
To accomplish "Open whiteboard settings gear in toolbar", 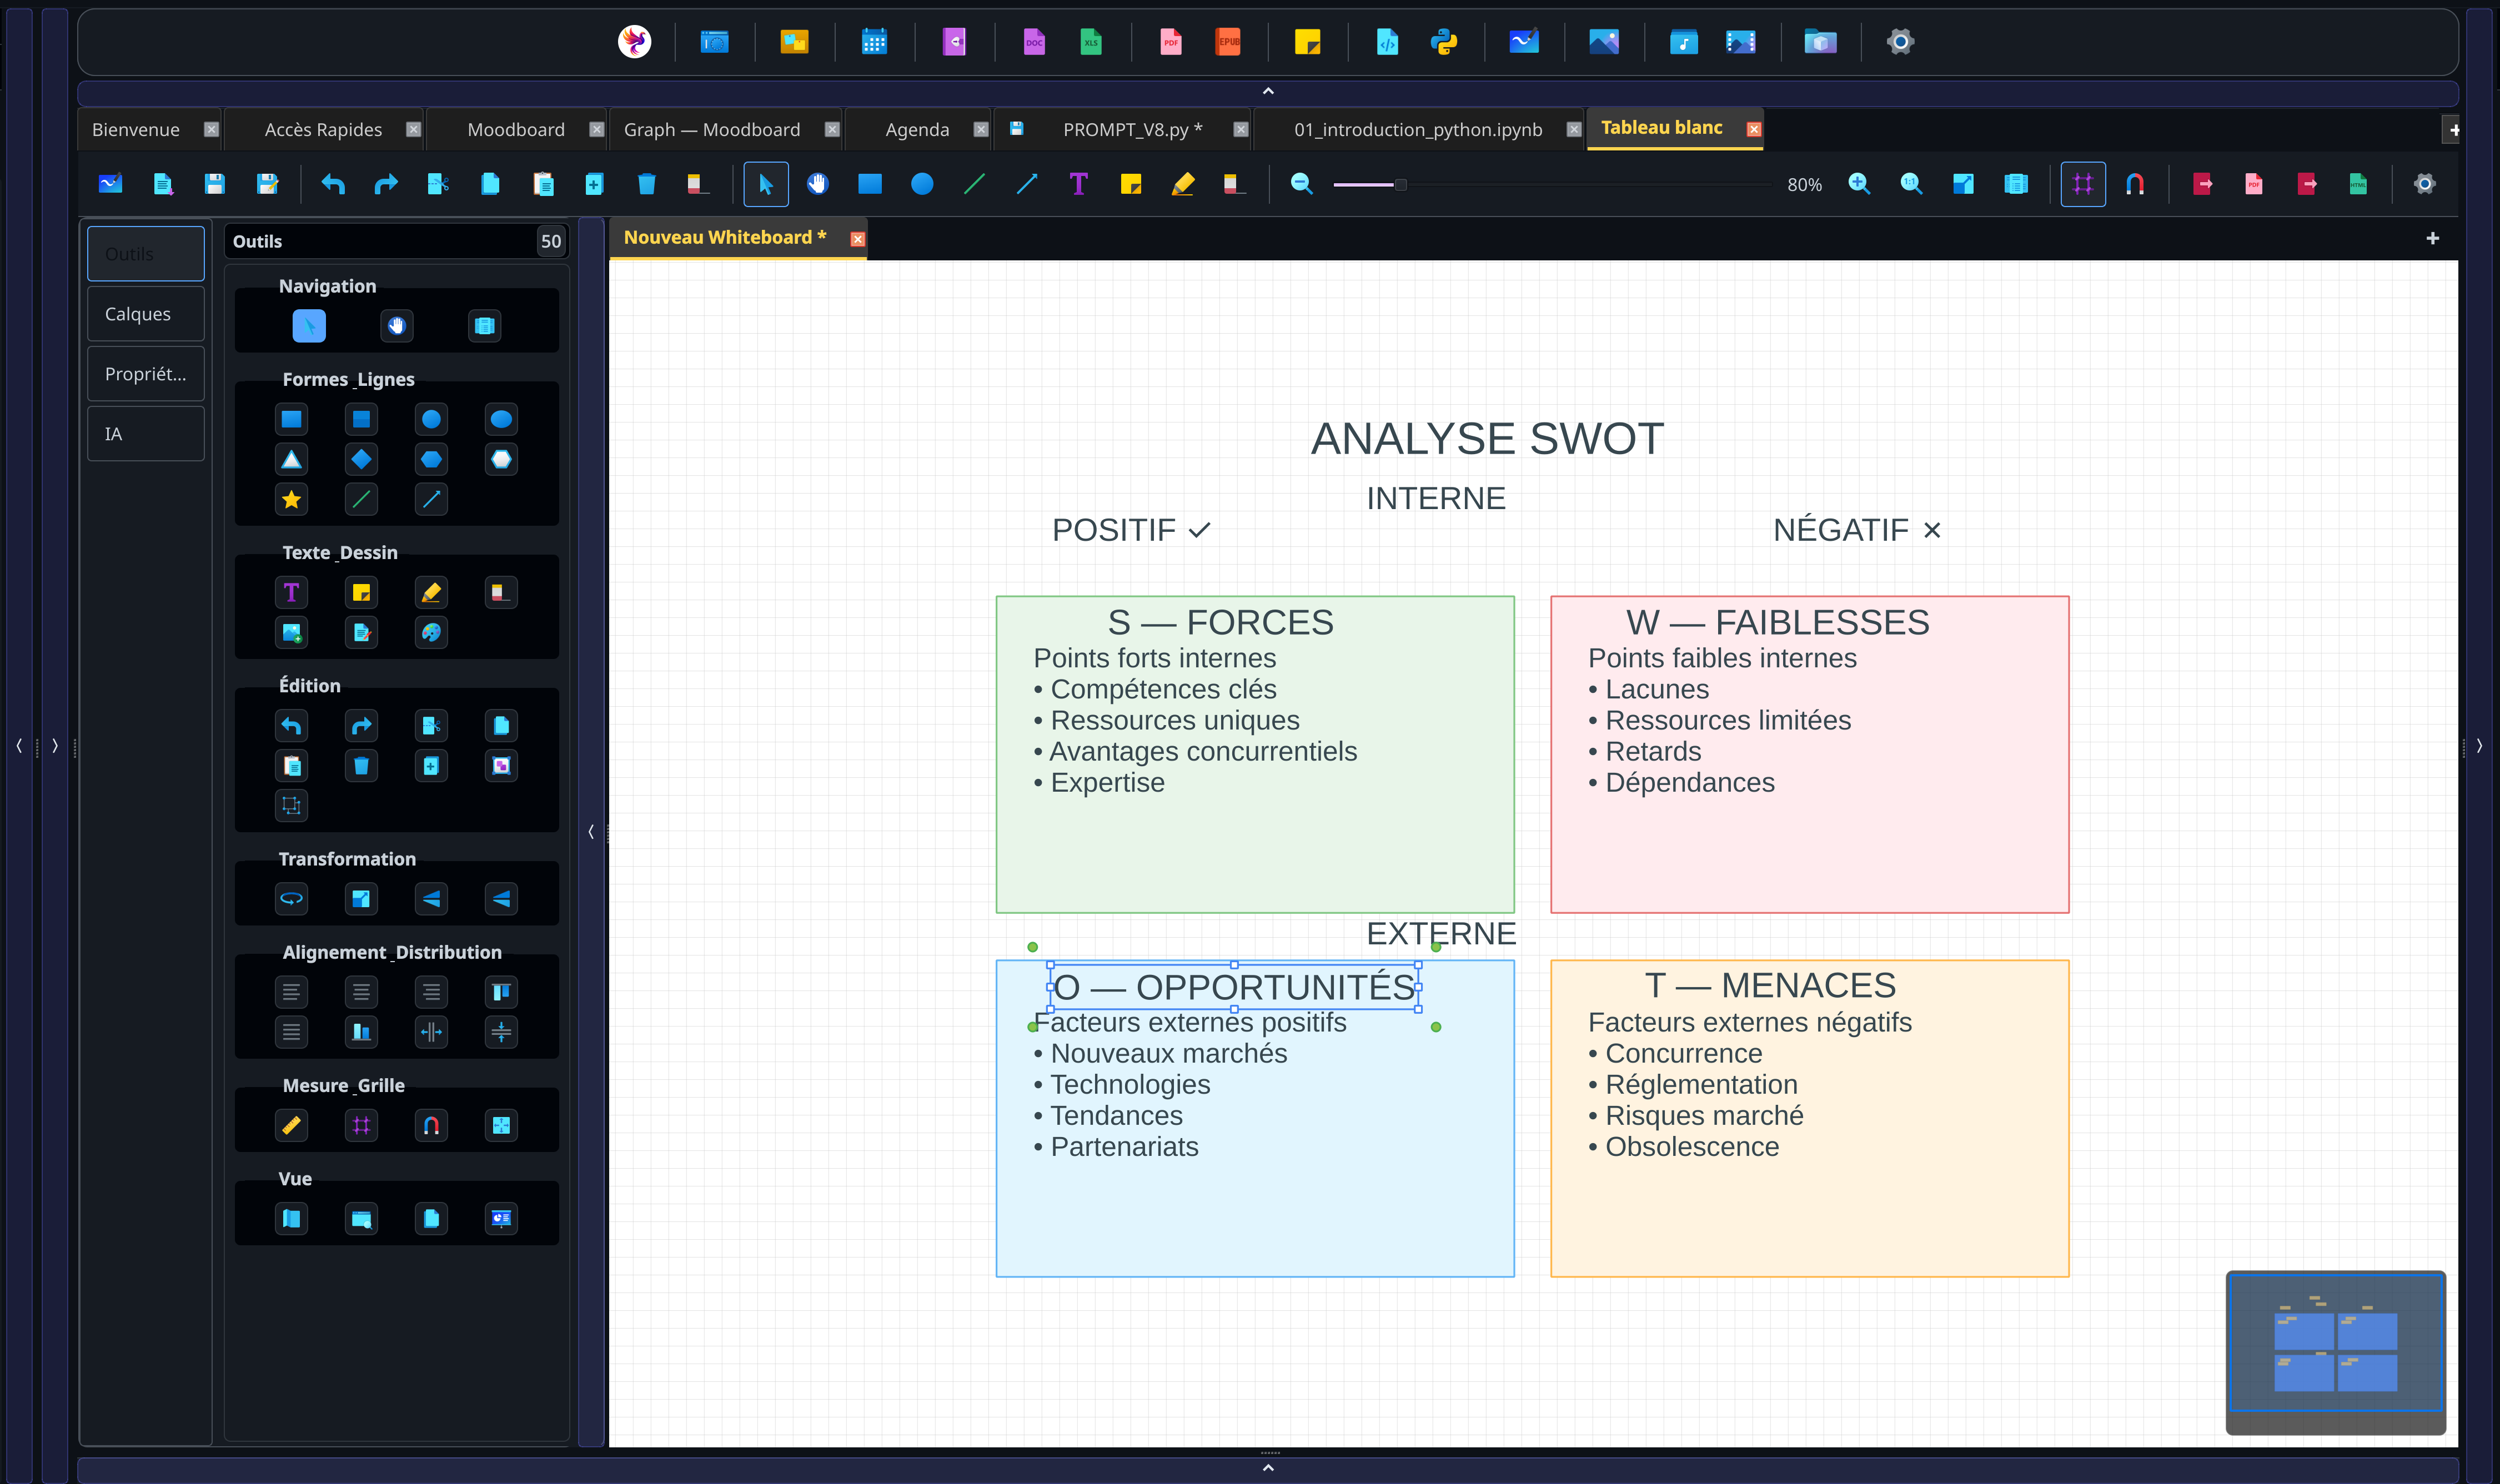I will 2424,184.
